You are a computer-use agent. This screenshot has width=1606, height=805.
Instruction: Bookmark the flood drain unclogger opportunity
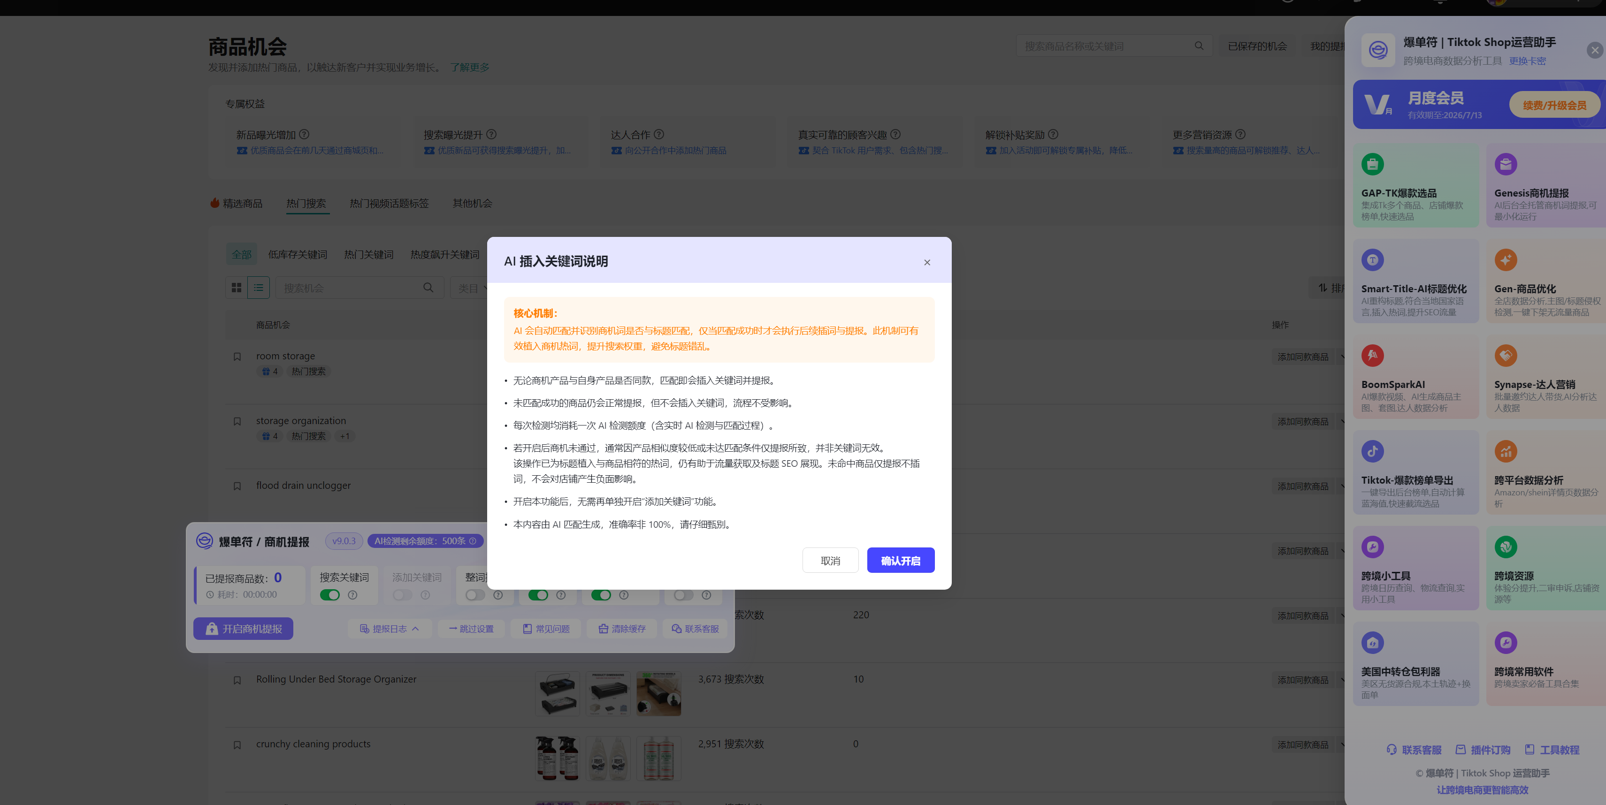click(x=237, y=486)
